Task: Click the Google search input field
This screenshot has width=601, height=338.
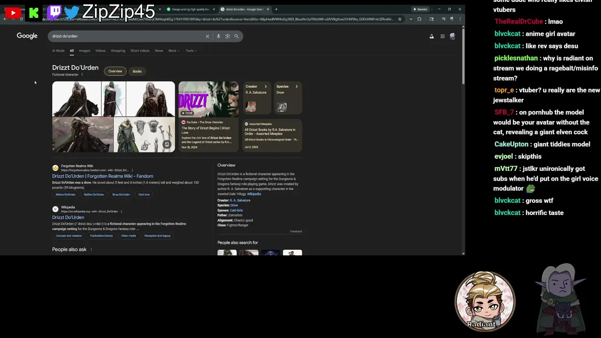Action: [127, 36]
